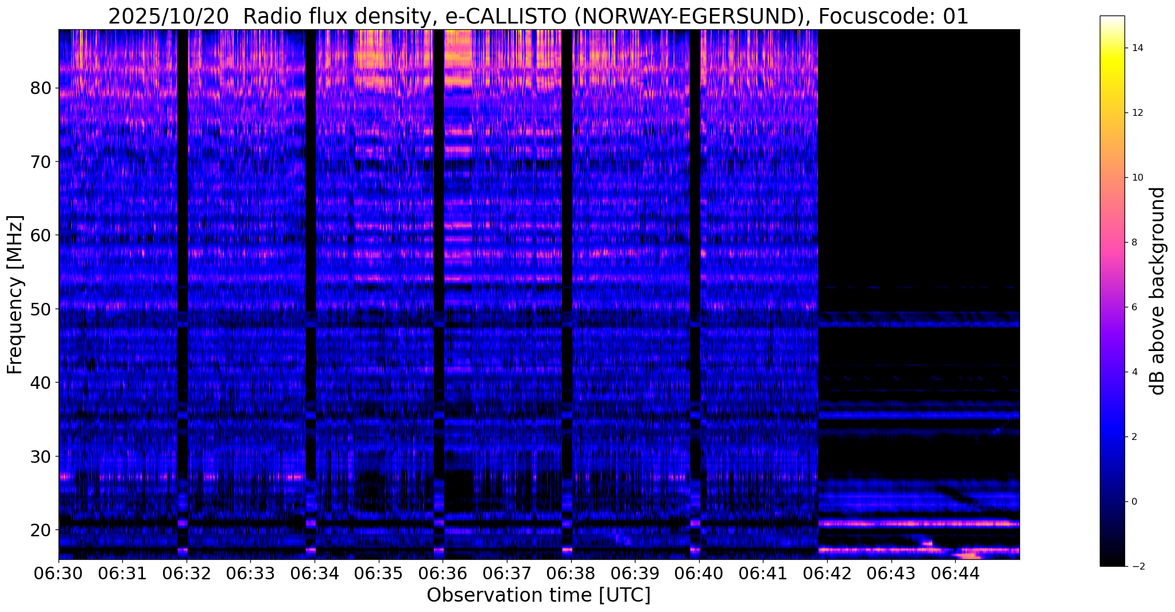Click the plot title mentioning NORWAY-EGERSUND
The width and height of the screenshot is (1175, 612).
click(538, 17)
